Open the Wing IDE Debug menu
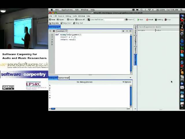 68,16
